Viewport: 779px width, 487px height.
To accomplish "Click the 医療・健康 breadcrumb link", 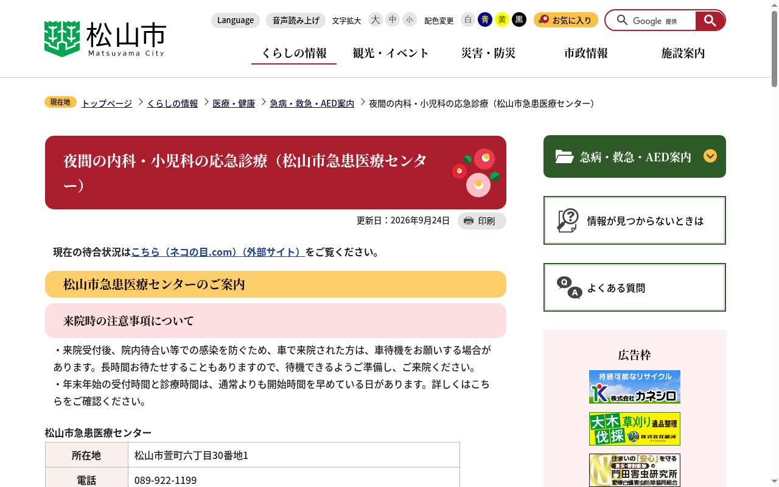I will point(234,103).
